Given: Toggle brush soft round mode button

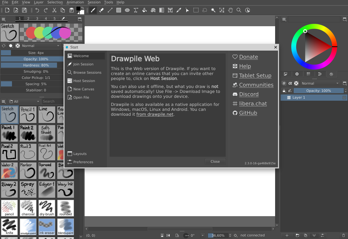Looking at the screenshot, I should point(11,46).
